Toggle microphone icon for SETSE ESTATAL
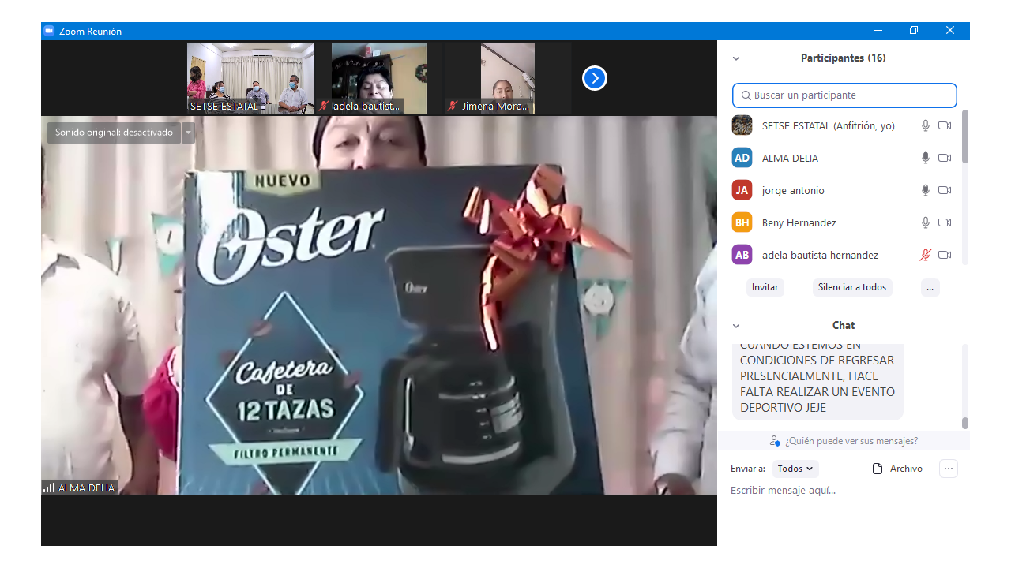This screenshot has height=568, width=1011. (926, 125)
